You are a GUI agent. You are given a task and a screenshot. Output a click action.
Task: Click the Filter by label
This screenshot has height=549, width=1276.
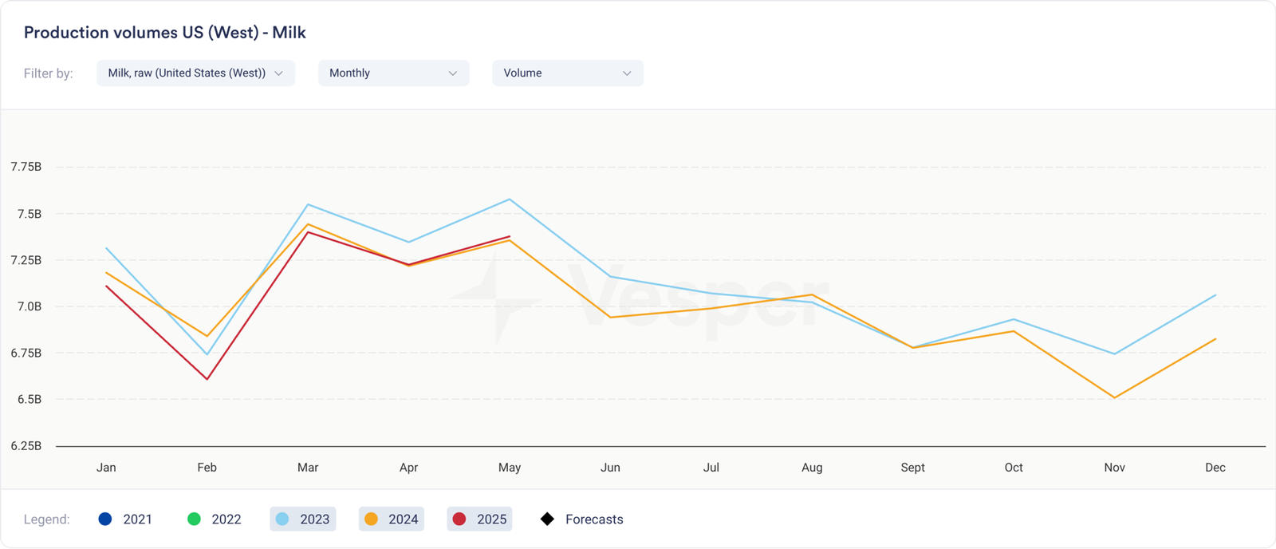point(49,73)
